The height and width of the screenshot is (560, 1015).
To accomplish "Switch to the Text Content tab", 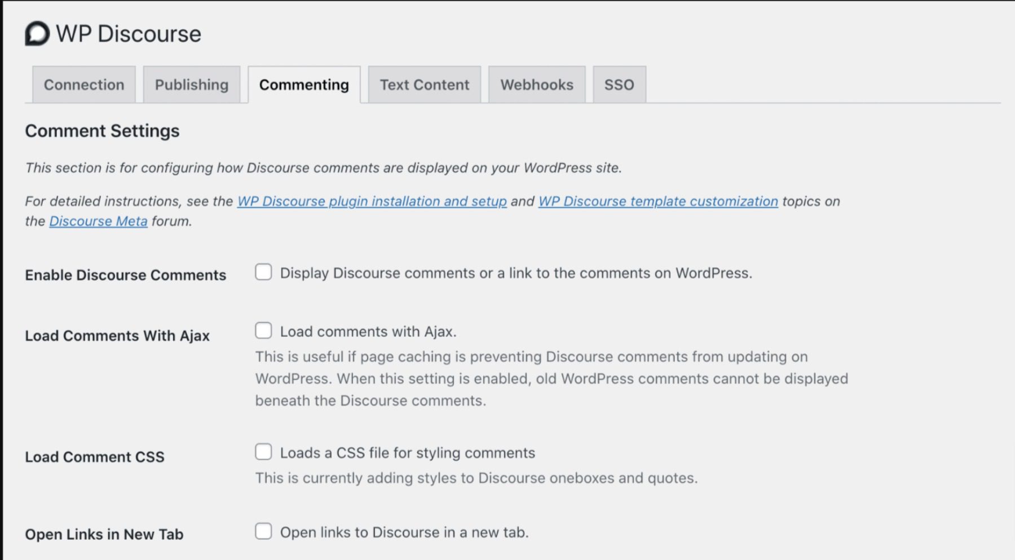I will point(423,85).
